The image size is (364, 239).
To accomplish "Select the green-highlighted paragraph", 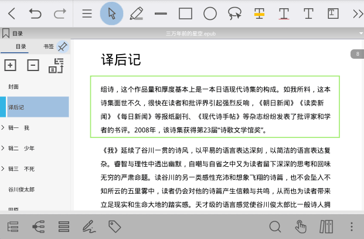I will click(215, 107).
